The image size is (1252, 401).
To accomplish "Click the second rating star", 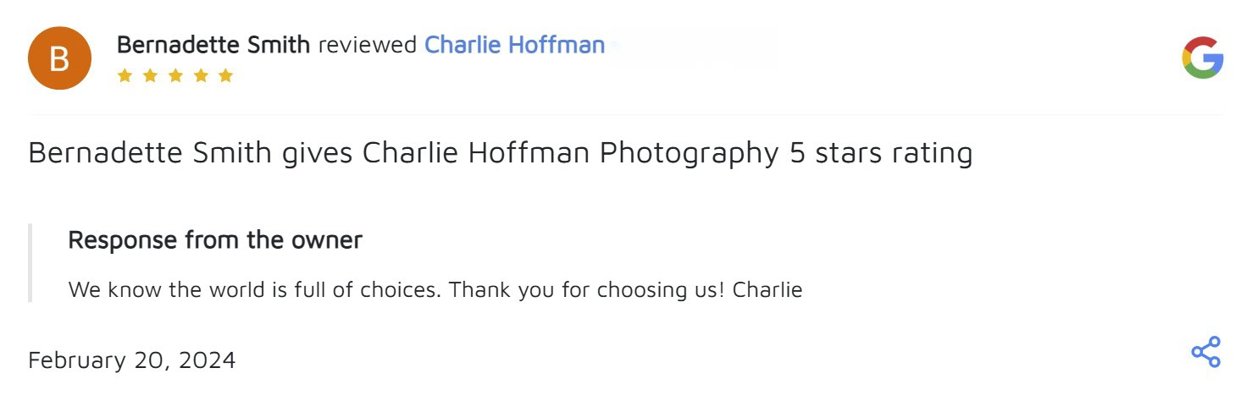I will (150, 76).
